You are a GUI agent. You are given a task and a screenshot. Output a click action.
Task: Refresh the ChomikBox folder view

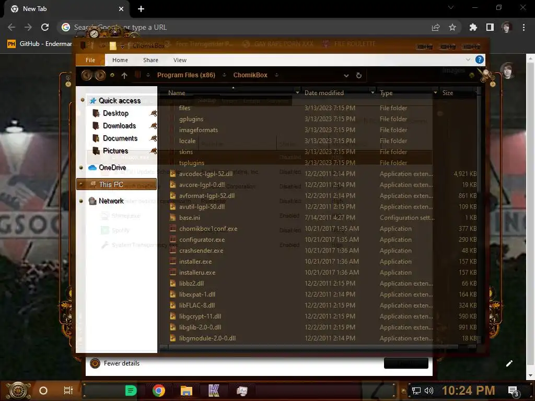click(358, 75)
